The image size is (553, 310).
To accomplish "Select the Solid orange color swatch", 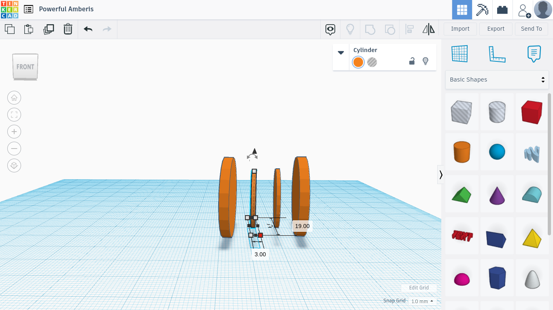I will point(358,62).
